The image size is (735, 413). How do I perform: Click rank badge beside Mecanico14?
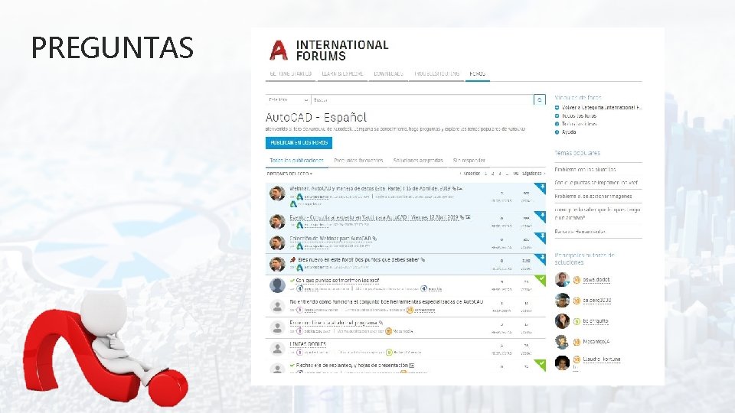click(577, 343)
